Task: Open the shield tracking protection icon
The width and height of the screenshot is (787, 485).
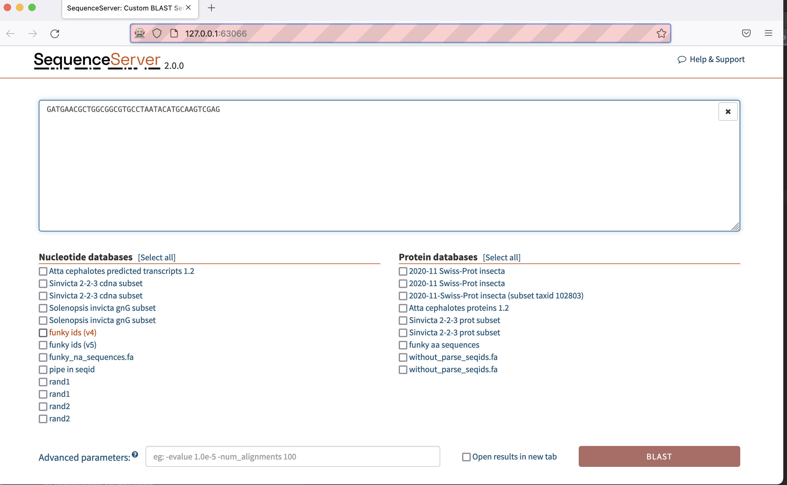Action: point(157,33)
